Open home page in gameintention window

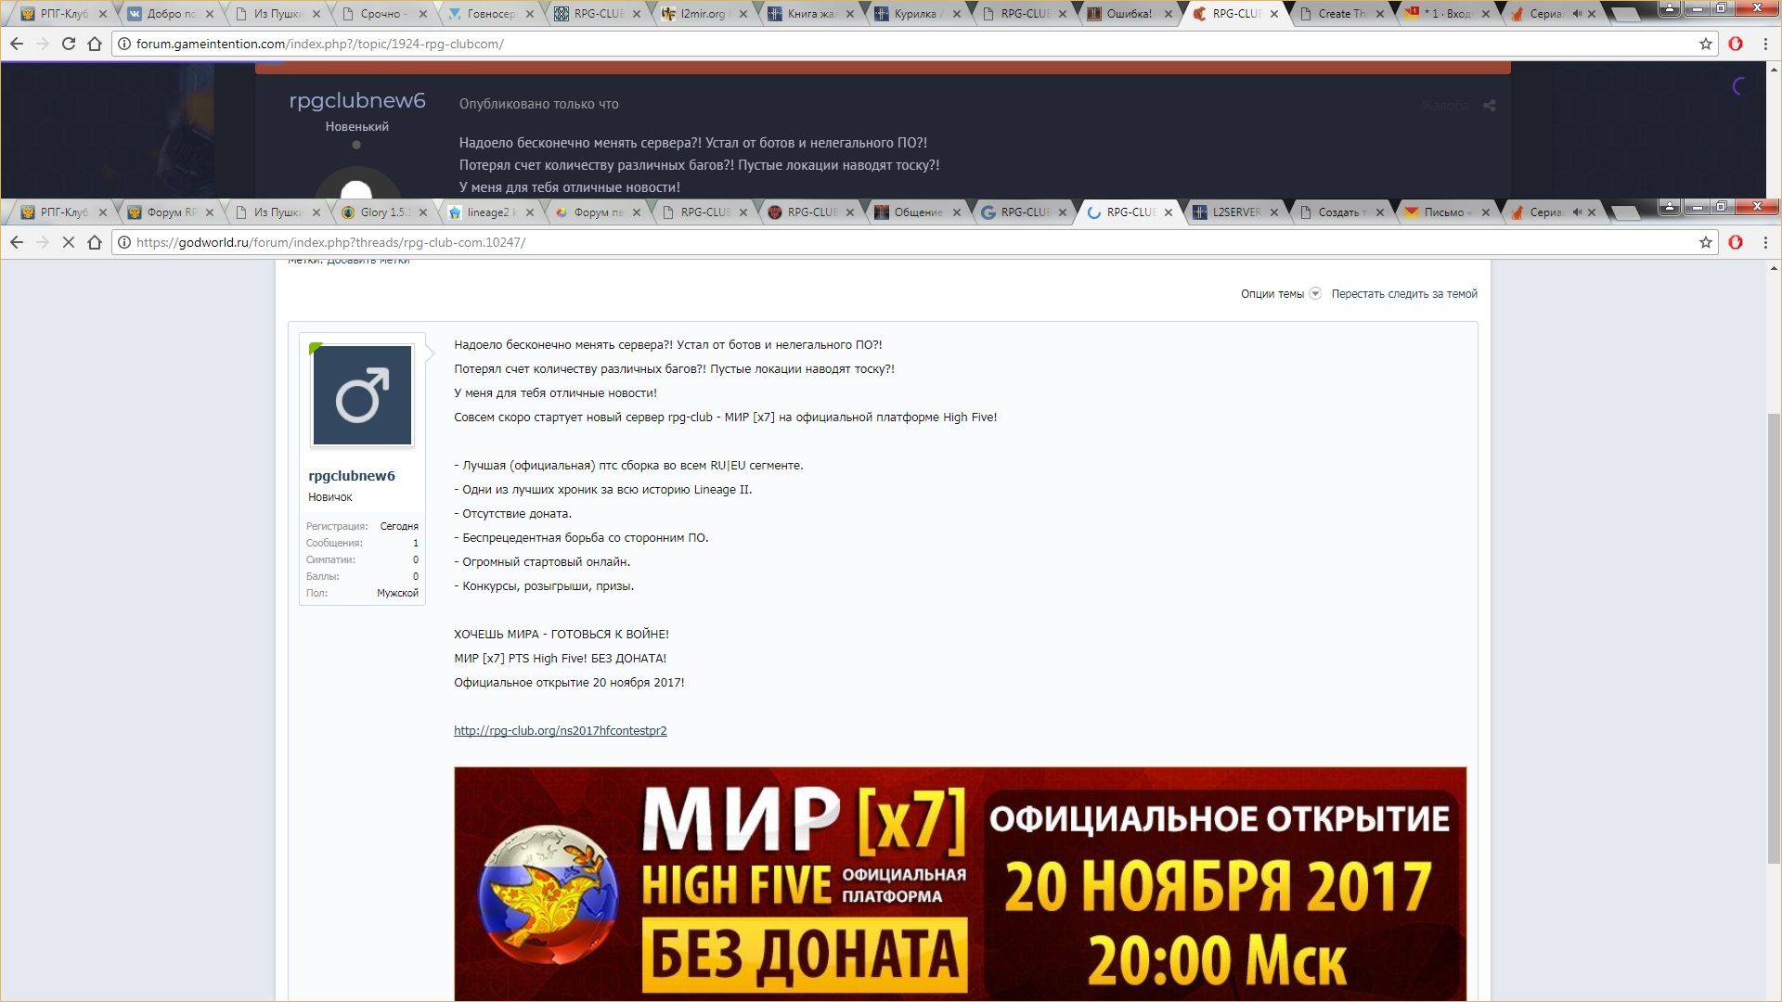coord(94,44)
